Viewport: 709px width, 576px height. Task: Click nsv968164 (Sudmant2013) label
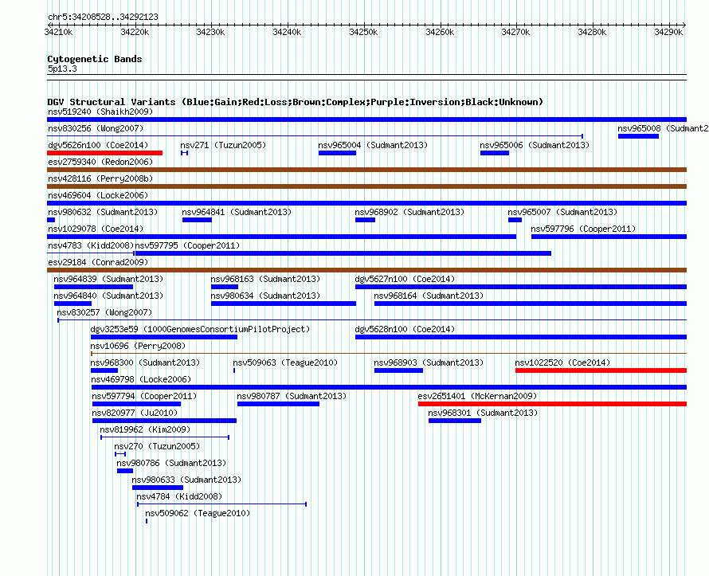[429, 296]
